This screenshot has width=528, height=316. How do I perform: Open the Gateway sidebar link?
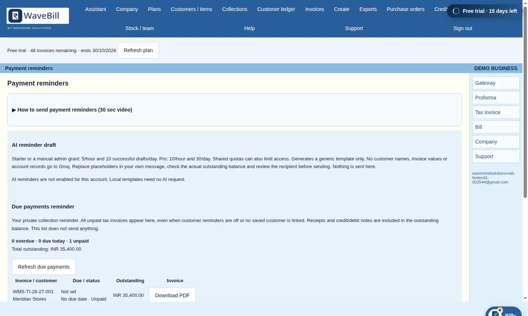click(x=496, y=83)
